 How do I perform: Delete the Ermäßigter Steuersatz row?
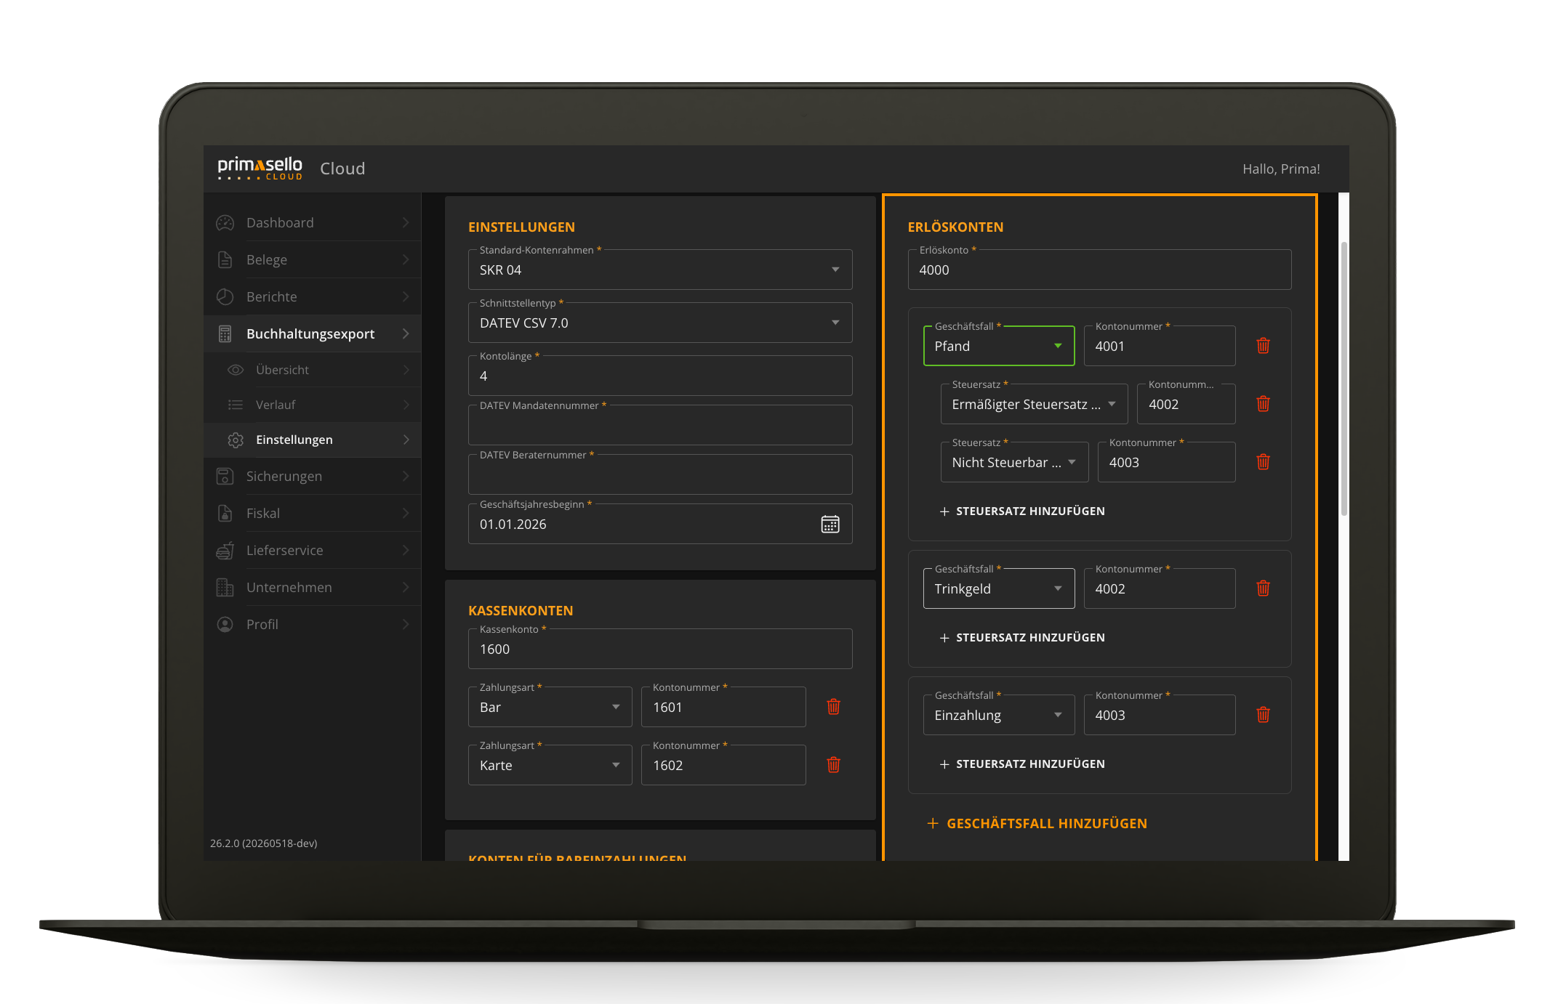[1264, 404]
